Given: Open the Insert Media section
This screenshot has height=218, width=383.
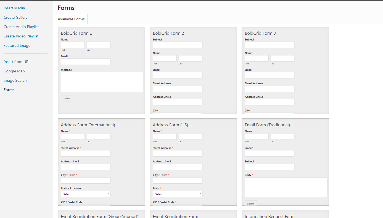Looking at the screenshot, I should 14,8.
